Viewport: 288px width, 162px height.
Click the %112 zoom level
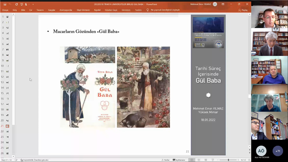(x=243, y=160)
